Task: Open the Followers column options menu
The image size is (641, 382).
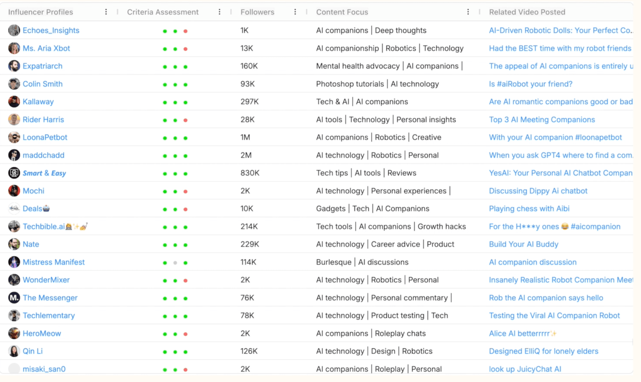Action: (x=295, y=12)
